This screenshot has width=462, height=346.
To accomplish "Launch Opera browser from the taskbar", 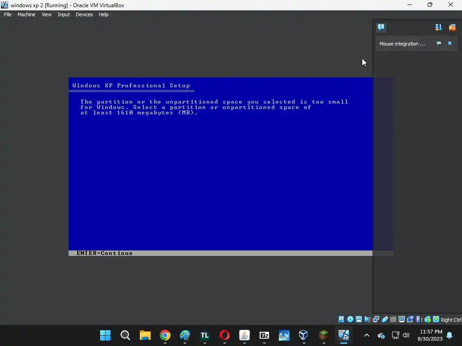I will [x=225, y=335].
